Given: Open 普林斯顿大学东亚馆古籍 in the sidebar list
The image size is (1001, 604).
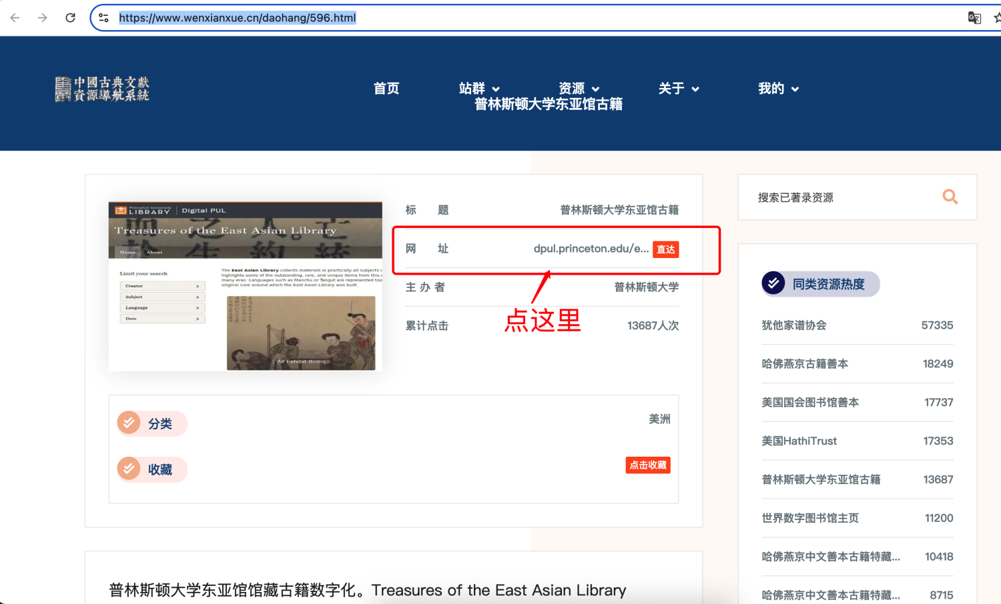Looking at the screenshot, I should pyautogui.click(x=821, y=480).
